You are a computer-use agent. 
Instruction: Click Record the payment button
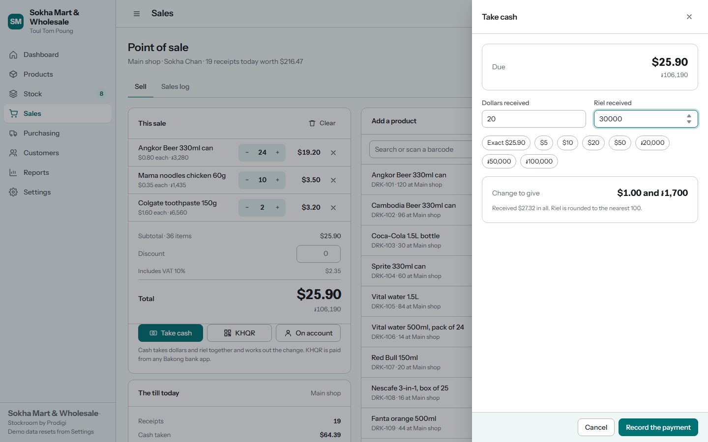pos(658,427)
